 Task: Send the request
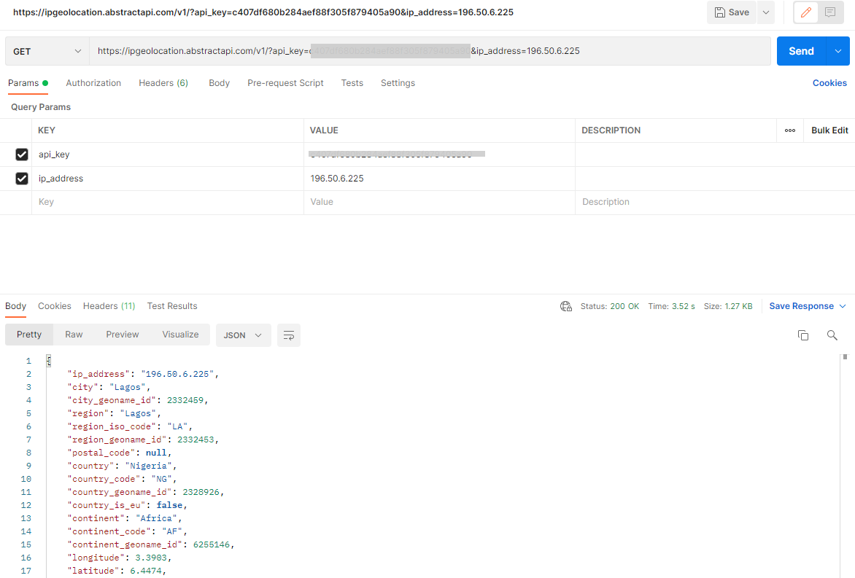[801, 51]
